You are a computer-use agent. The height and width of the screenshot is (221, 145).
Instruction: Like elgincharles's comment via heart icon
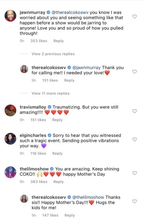(x=135, y=140)
